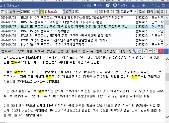Click the date field 2024/05/09
The height and width of the screenshot is (123, 169).
pos(107,12)
